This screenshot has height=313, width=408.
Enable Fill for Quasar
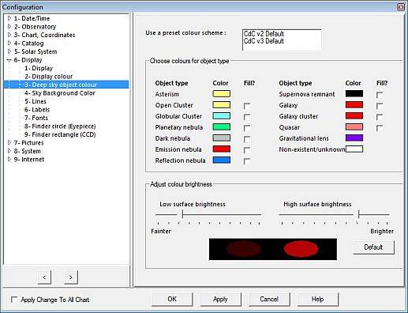[380, 128]
